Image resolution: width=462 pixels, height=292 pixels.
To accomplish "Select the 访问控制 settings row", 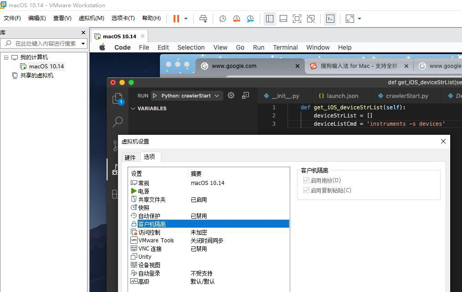I will click(x=209, y=232).
